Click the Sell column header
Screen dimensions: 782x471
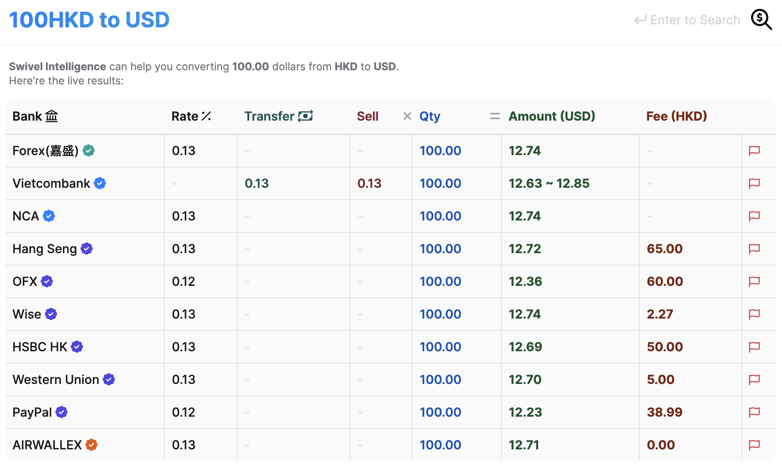[368, 116]
